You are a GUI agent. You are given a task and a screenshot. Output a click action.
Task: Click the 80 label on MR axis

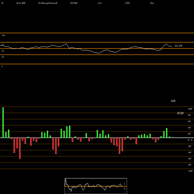[189, 115]
